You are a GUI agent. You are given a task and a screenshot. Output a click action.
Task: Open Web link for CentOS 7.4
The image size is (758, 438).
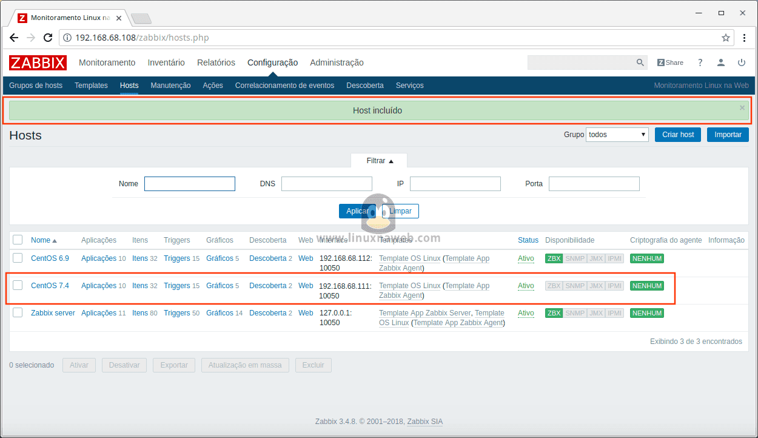(306, 286)
